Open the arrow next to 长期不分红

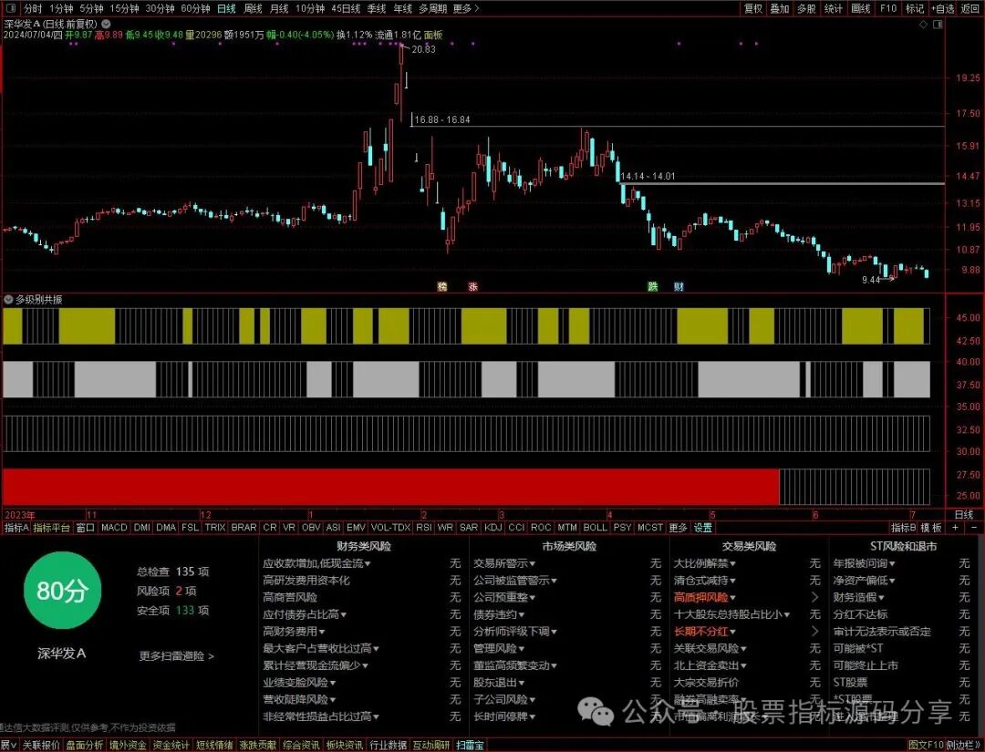click(x=815, y=632)
